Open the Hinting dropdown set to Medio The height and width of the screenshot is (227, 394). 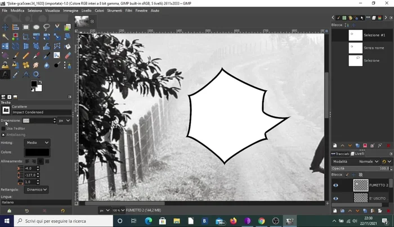[x=38, y=143]
